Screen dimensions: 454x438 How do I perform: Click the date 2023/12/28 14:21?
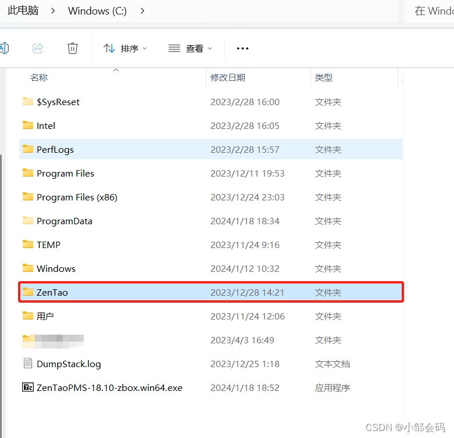click(x=247, y=293)
